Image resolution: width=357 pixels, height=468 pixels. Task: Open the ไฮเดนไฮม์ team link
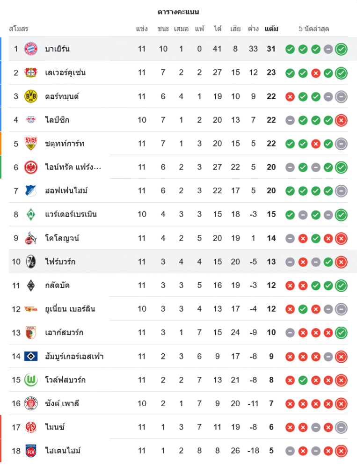pyautogui.click(x=63, y=451)
